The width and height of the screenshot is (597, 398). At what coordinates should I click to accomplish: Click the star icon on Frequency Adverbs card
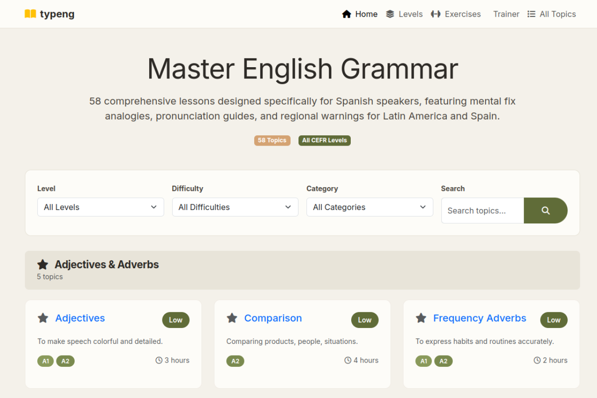421,318
